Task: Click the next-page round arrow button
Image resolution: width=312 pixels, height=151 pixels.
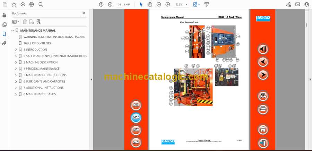Action: [x=263, y=75]
